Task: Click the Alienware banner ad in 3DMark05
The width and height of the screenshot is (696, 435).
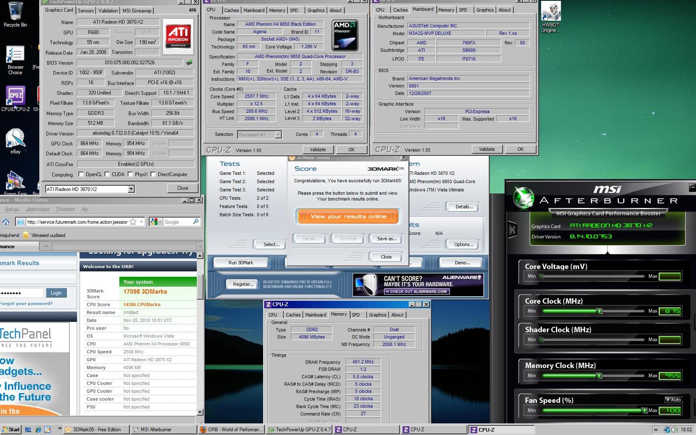Action: 418,285
